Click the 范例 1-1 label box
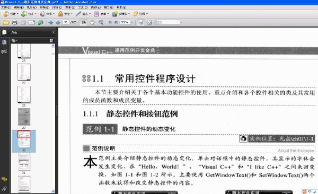The width and height of the screenshot is (318, 194). point(100,129)
